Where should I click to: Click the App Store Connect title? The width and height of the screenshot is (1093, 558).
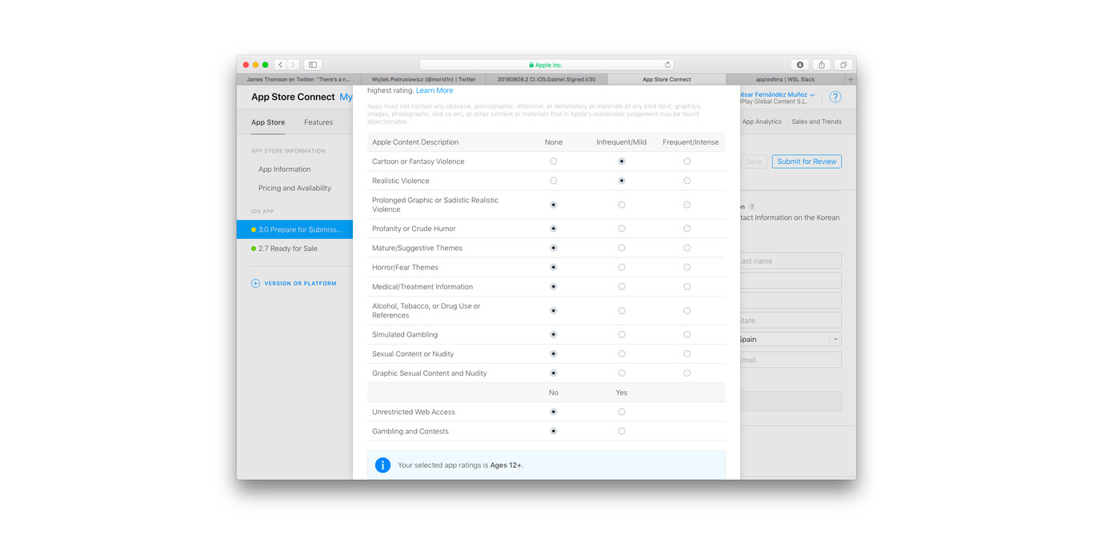tap(293, 97)
